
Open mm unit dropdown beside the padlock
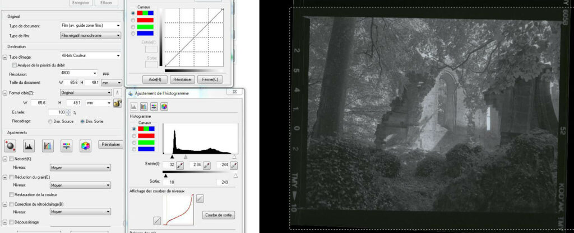pyautogui.click(x=99, y=103)
